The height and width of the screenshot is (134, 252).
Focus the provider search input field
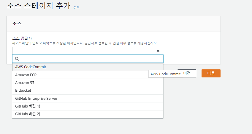point(88,59)
